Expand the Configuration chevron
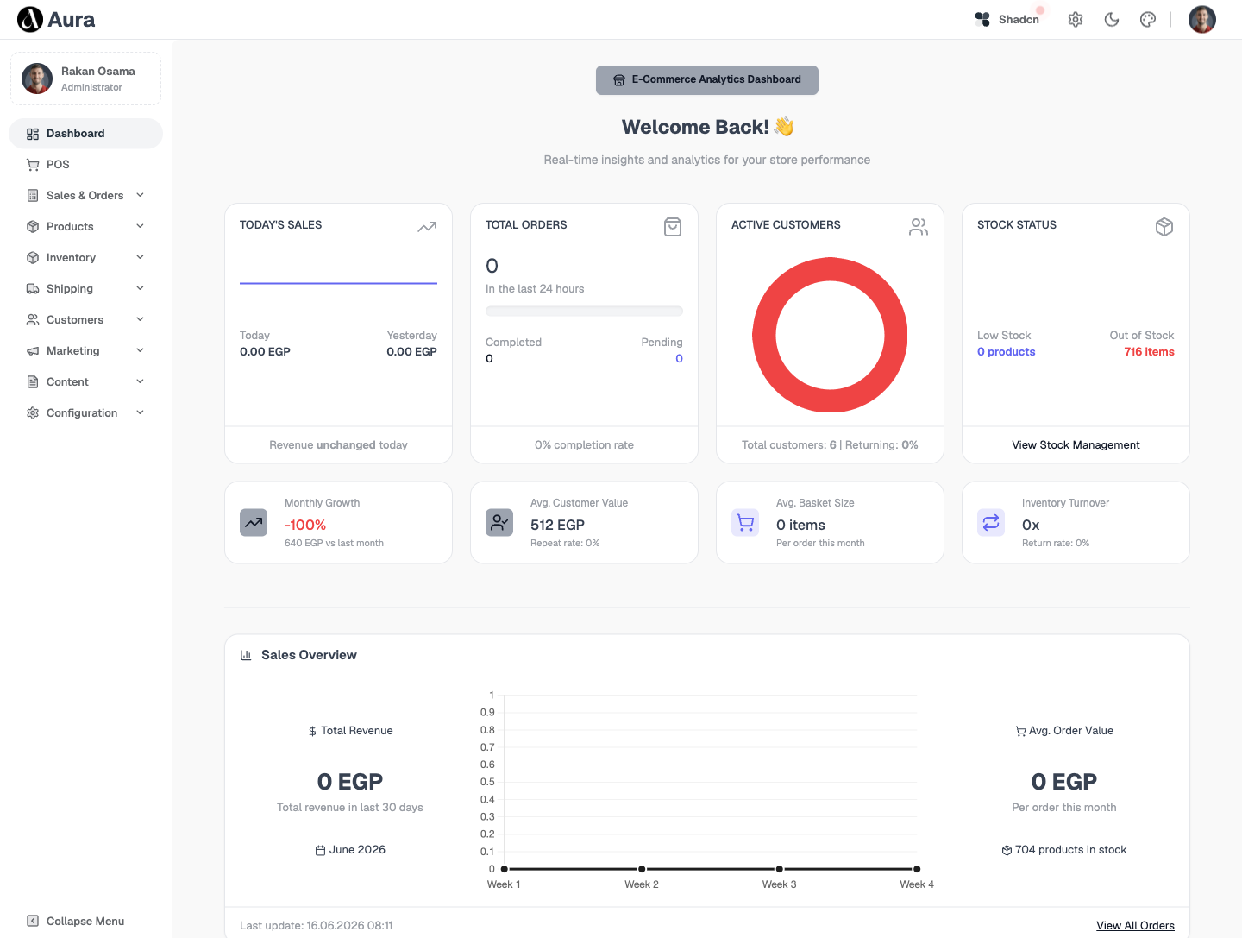Viewport: 1242px width, 938px height. coord(140,412)
